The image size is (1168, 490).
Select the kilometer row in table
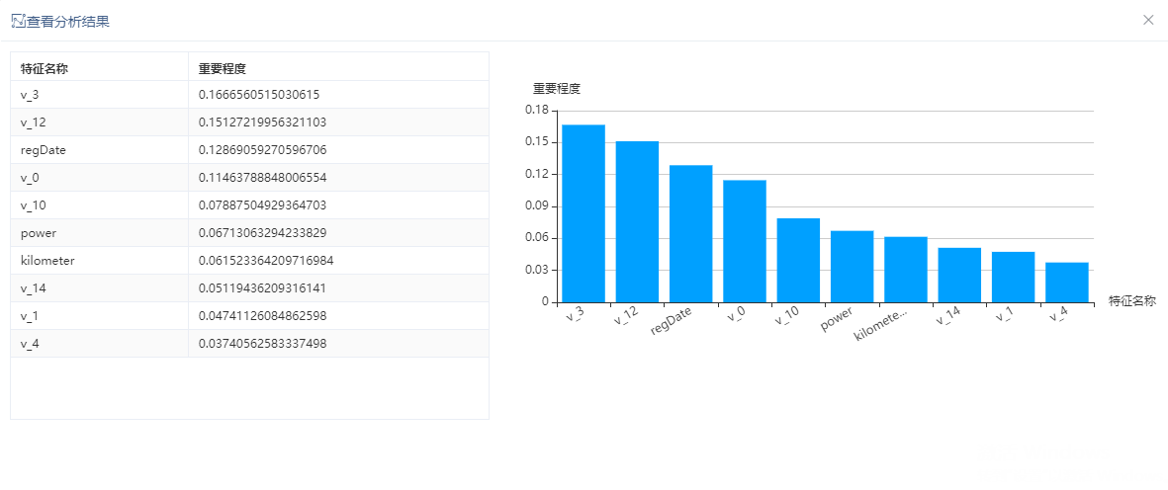(x=249, y=261)
